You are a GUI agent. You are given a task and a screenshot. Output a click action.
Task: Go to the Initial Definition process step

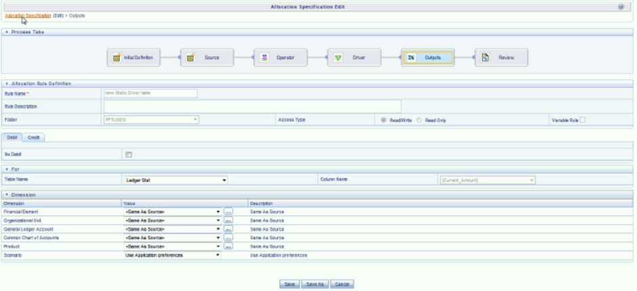click(133, 58)
